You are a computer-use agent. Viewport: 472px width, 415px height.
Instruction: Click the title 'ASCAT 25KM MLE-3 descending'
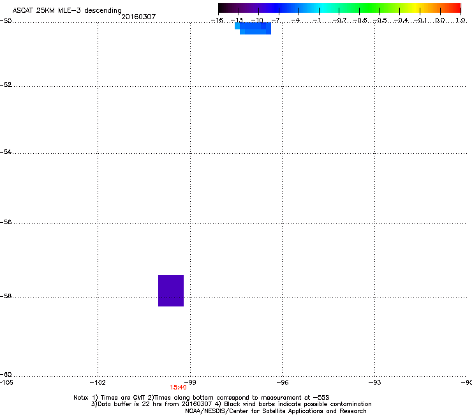[67, 10]
